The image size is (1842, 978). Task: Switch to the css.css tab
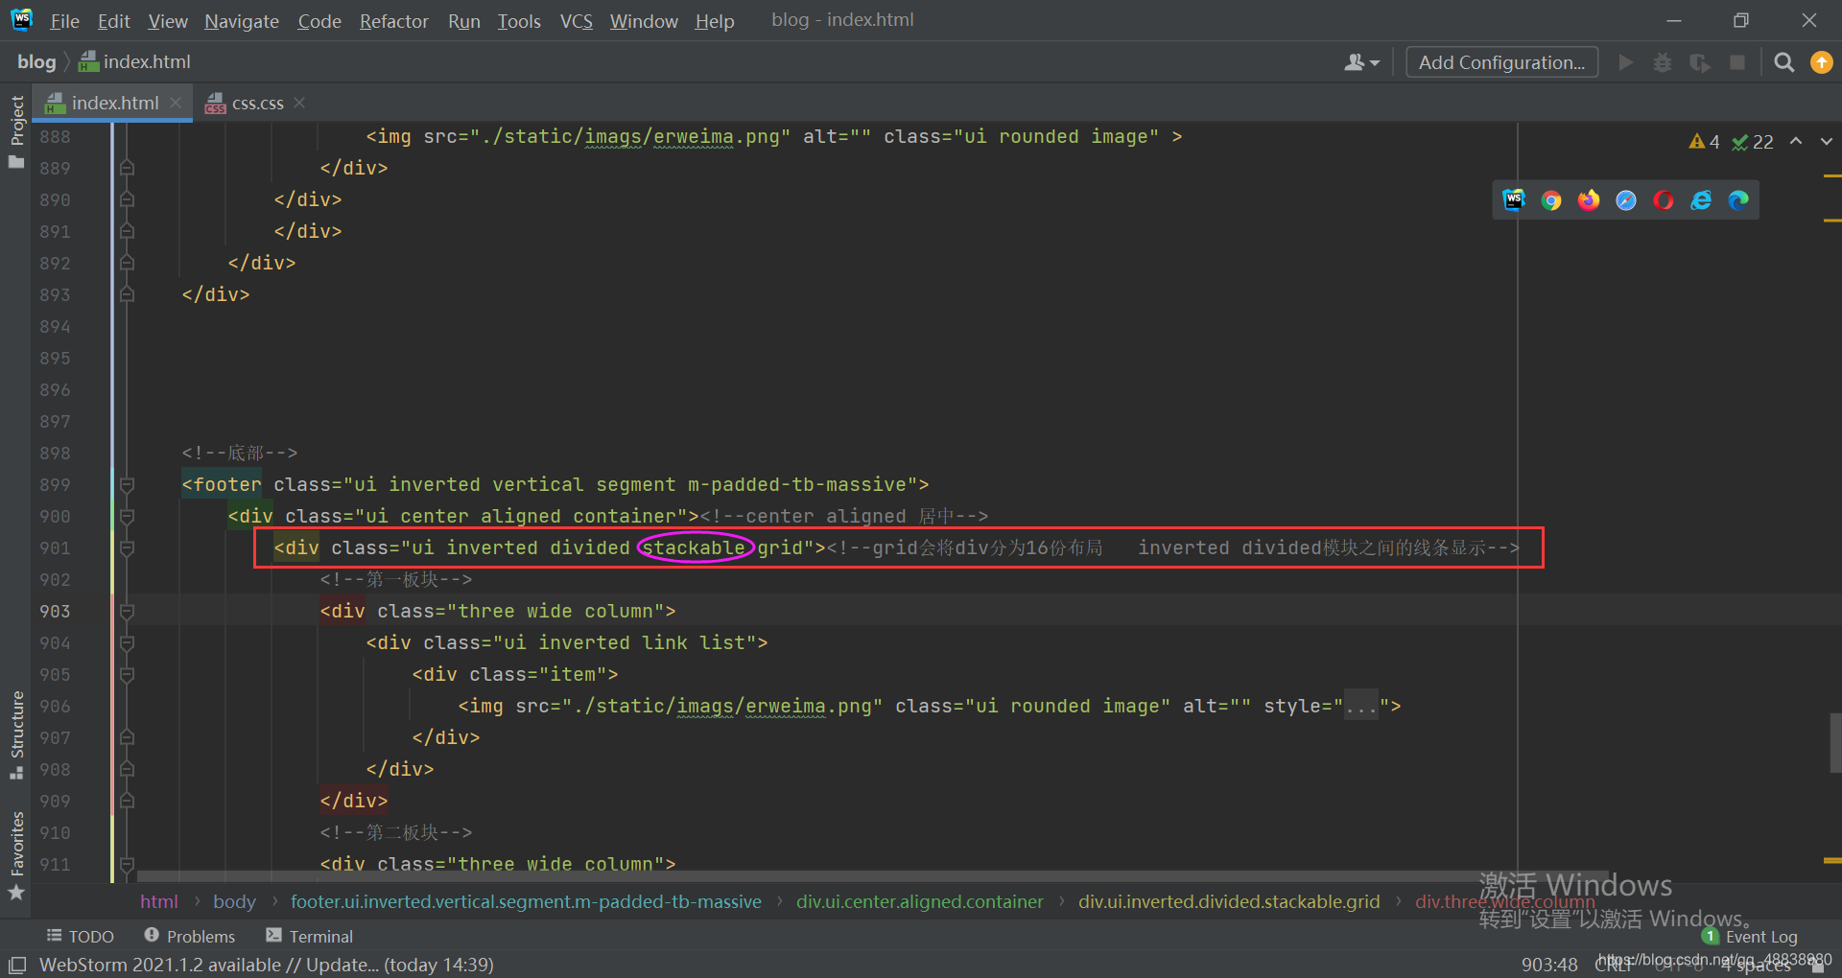[x=257, y=104]
